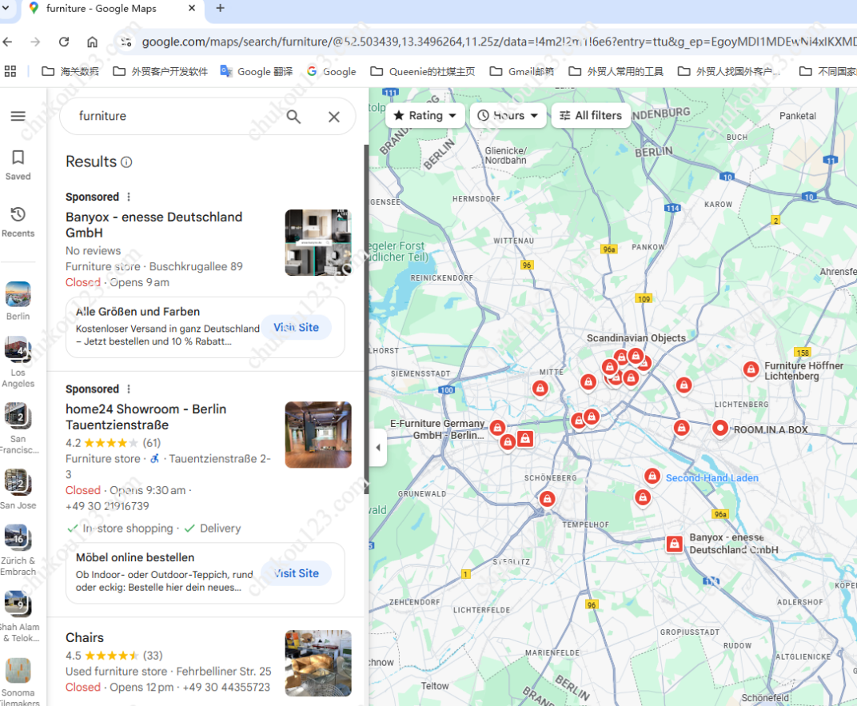Select the Second-Hand Laden map pin
Image resolution: width=857 pixels, height=706 pixels.
click(x=652, y=476)
